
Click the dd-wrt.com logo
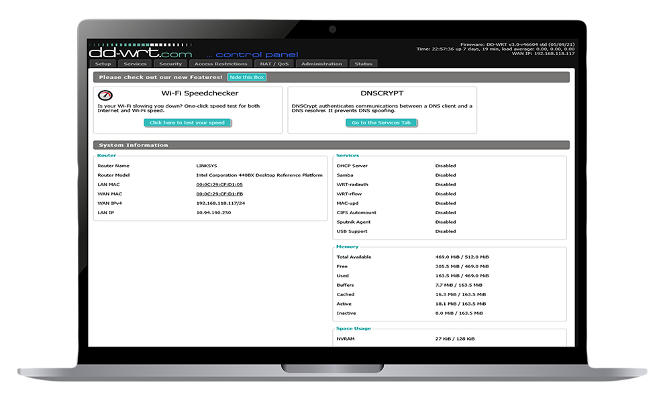pos(140,52)
